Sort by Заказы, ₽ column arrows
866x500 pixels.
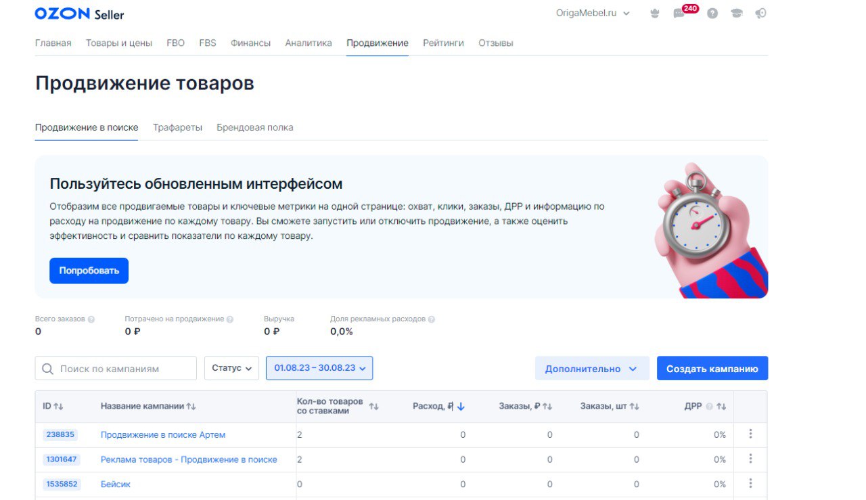pos(547,407)
